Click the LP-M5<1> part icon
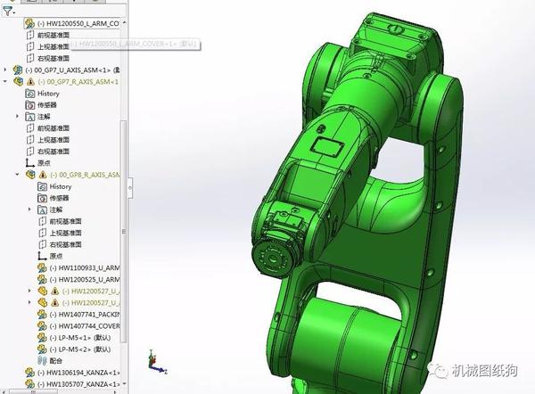Screen dimensions: 535x394 (42, 337)
